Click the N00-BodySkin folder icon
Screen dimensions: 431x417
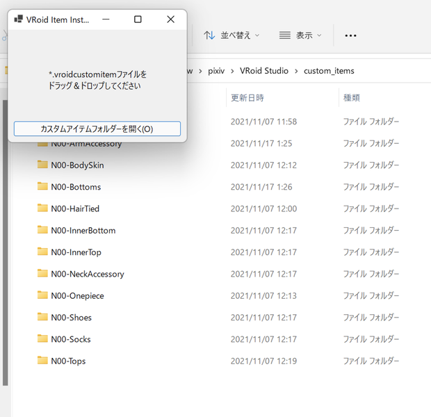pos(42,164)
